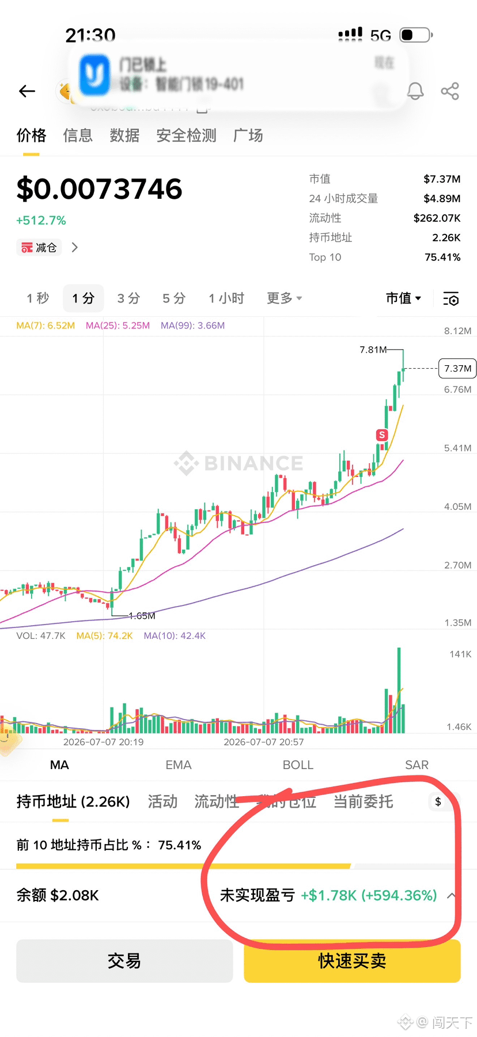Select the 5 分 timeframe
Image resolution: width=477 pixels, height=1037 pixels.
pos(174,298)
